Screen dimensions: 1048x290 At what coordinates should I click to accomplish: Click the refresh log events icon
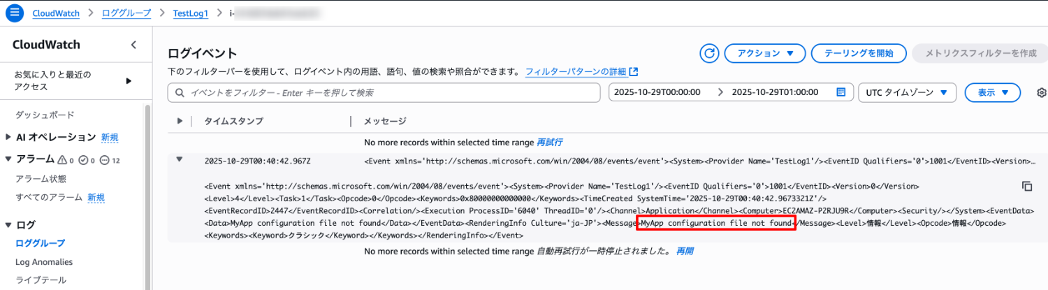710,53
